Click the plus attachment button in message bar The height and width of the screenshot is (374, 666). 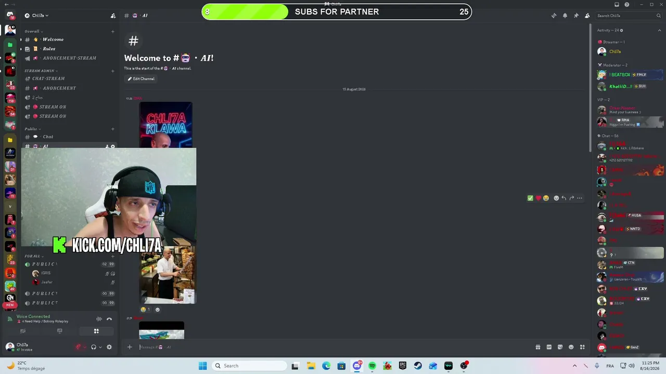[130, 347]
